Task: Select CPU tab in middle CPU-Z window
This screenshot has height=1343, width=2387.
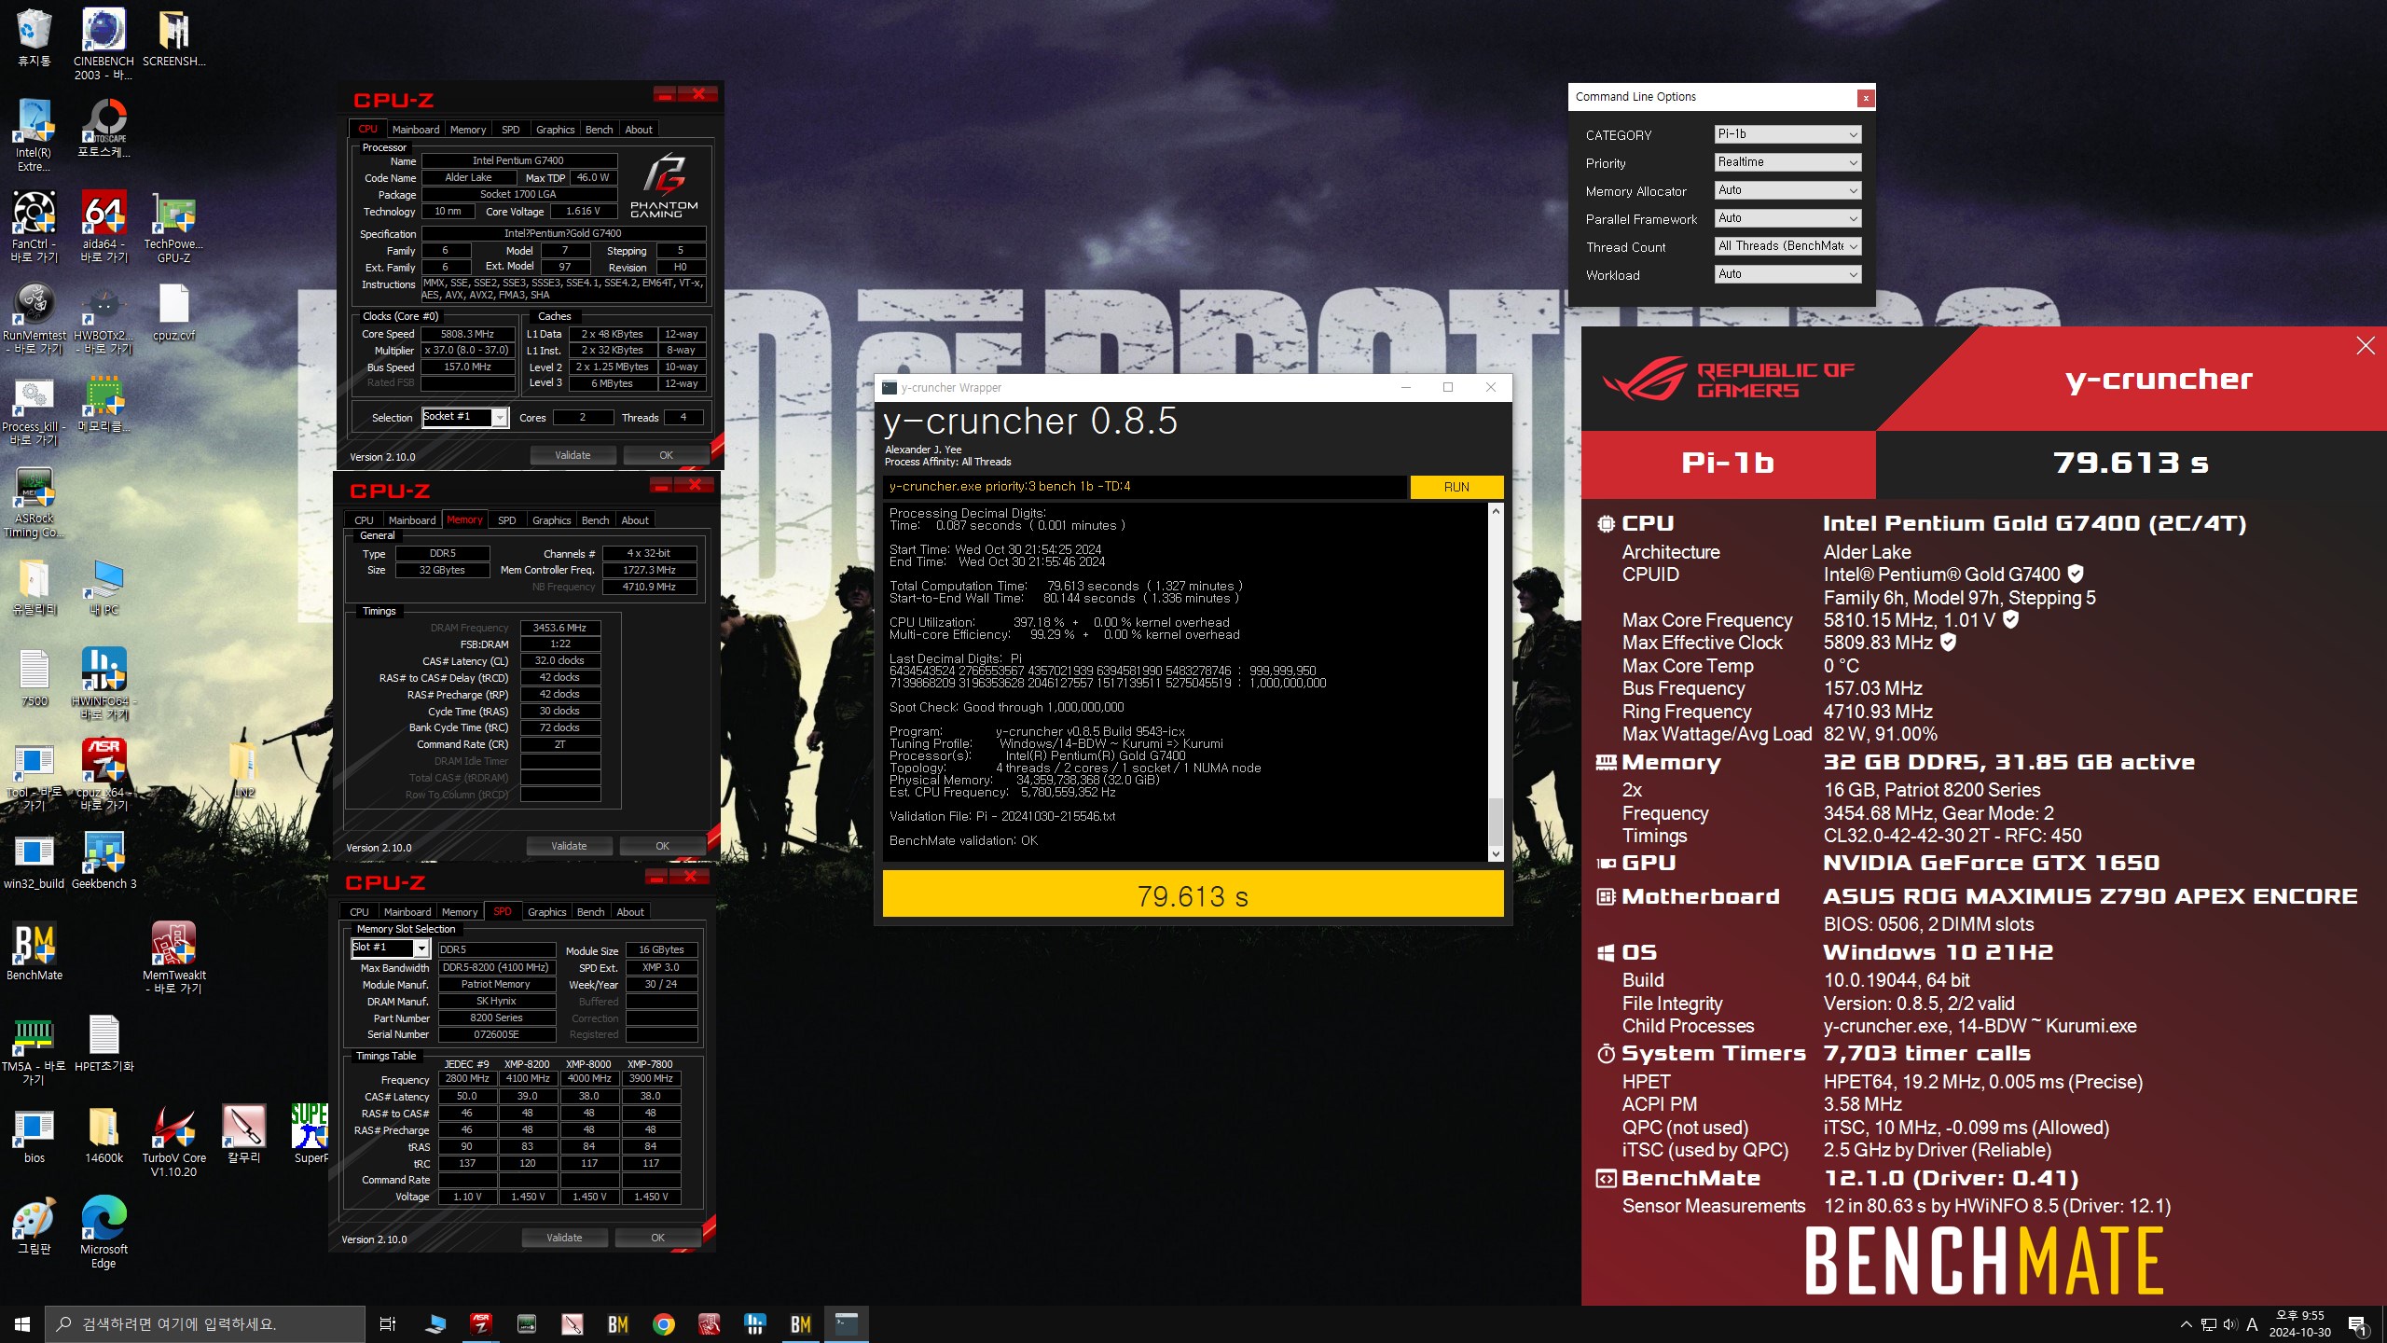Action: (x=364, y=520)
